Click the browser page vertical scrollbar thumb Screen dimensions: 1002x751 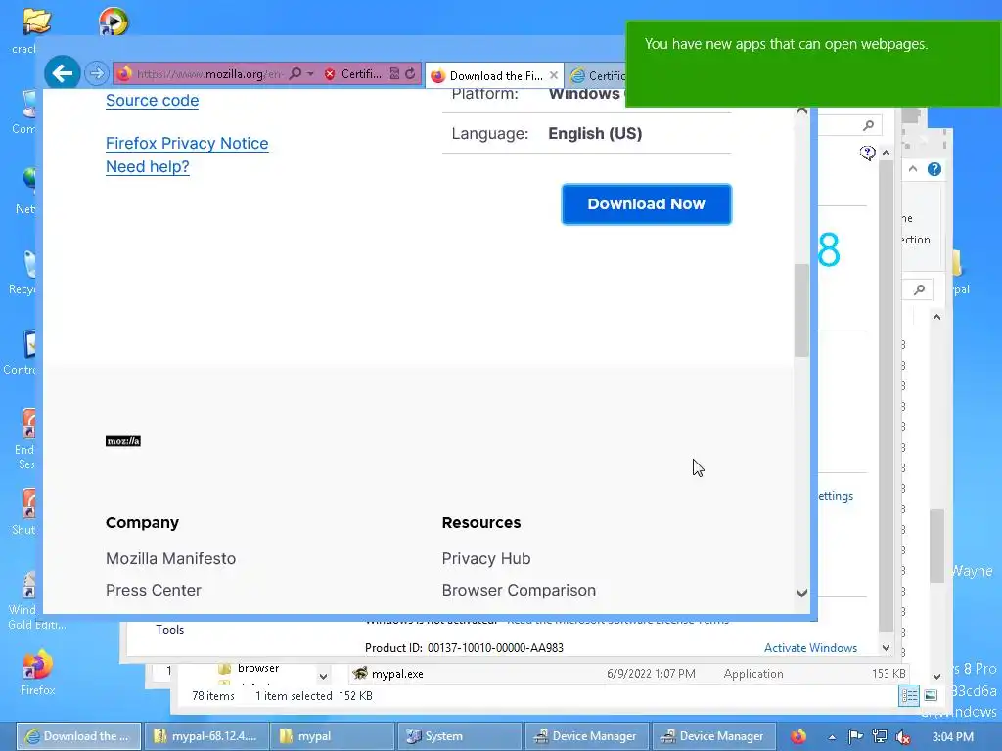(x=801, y=310)
